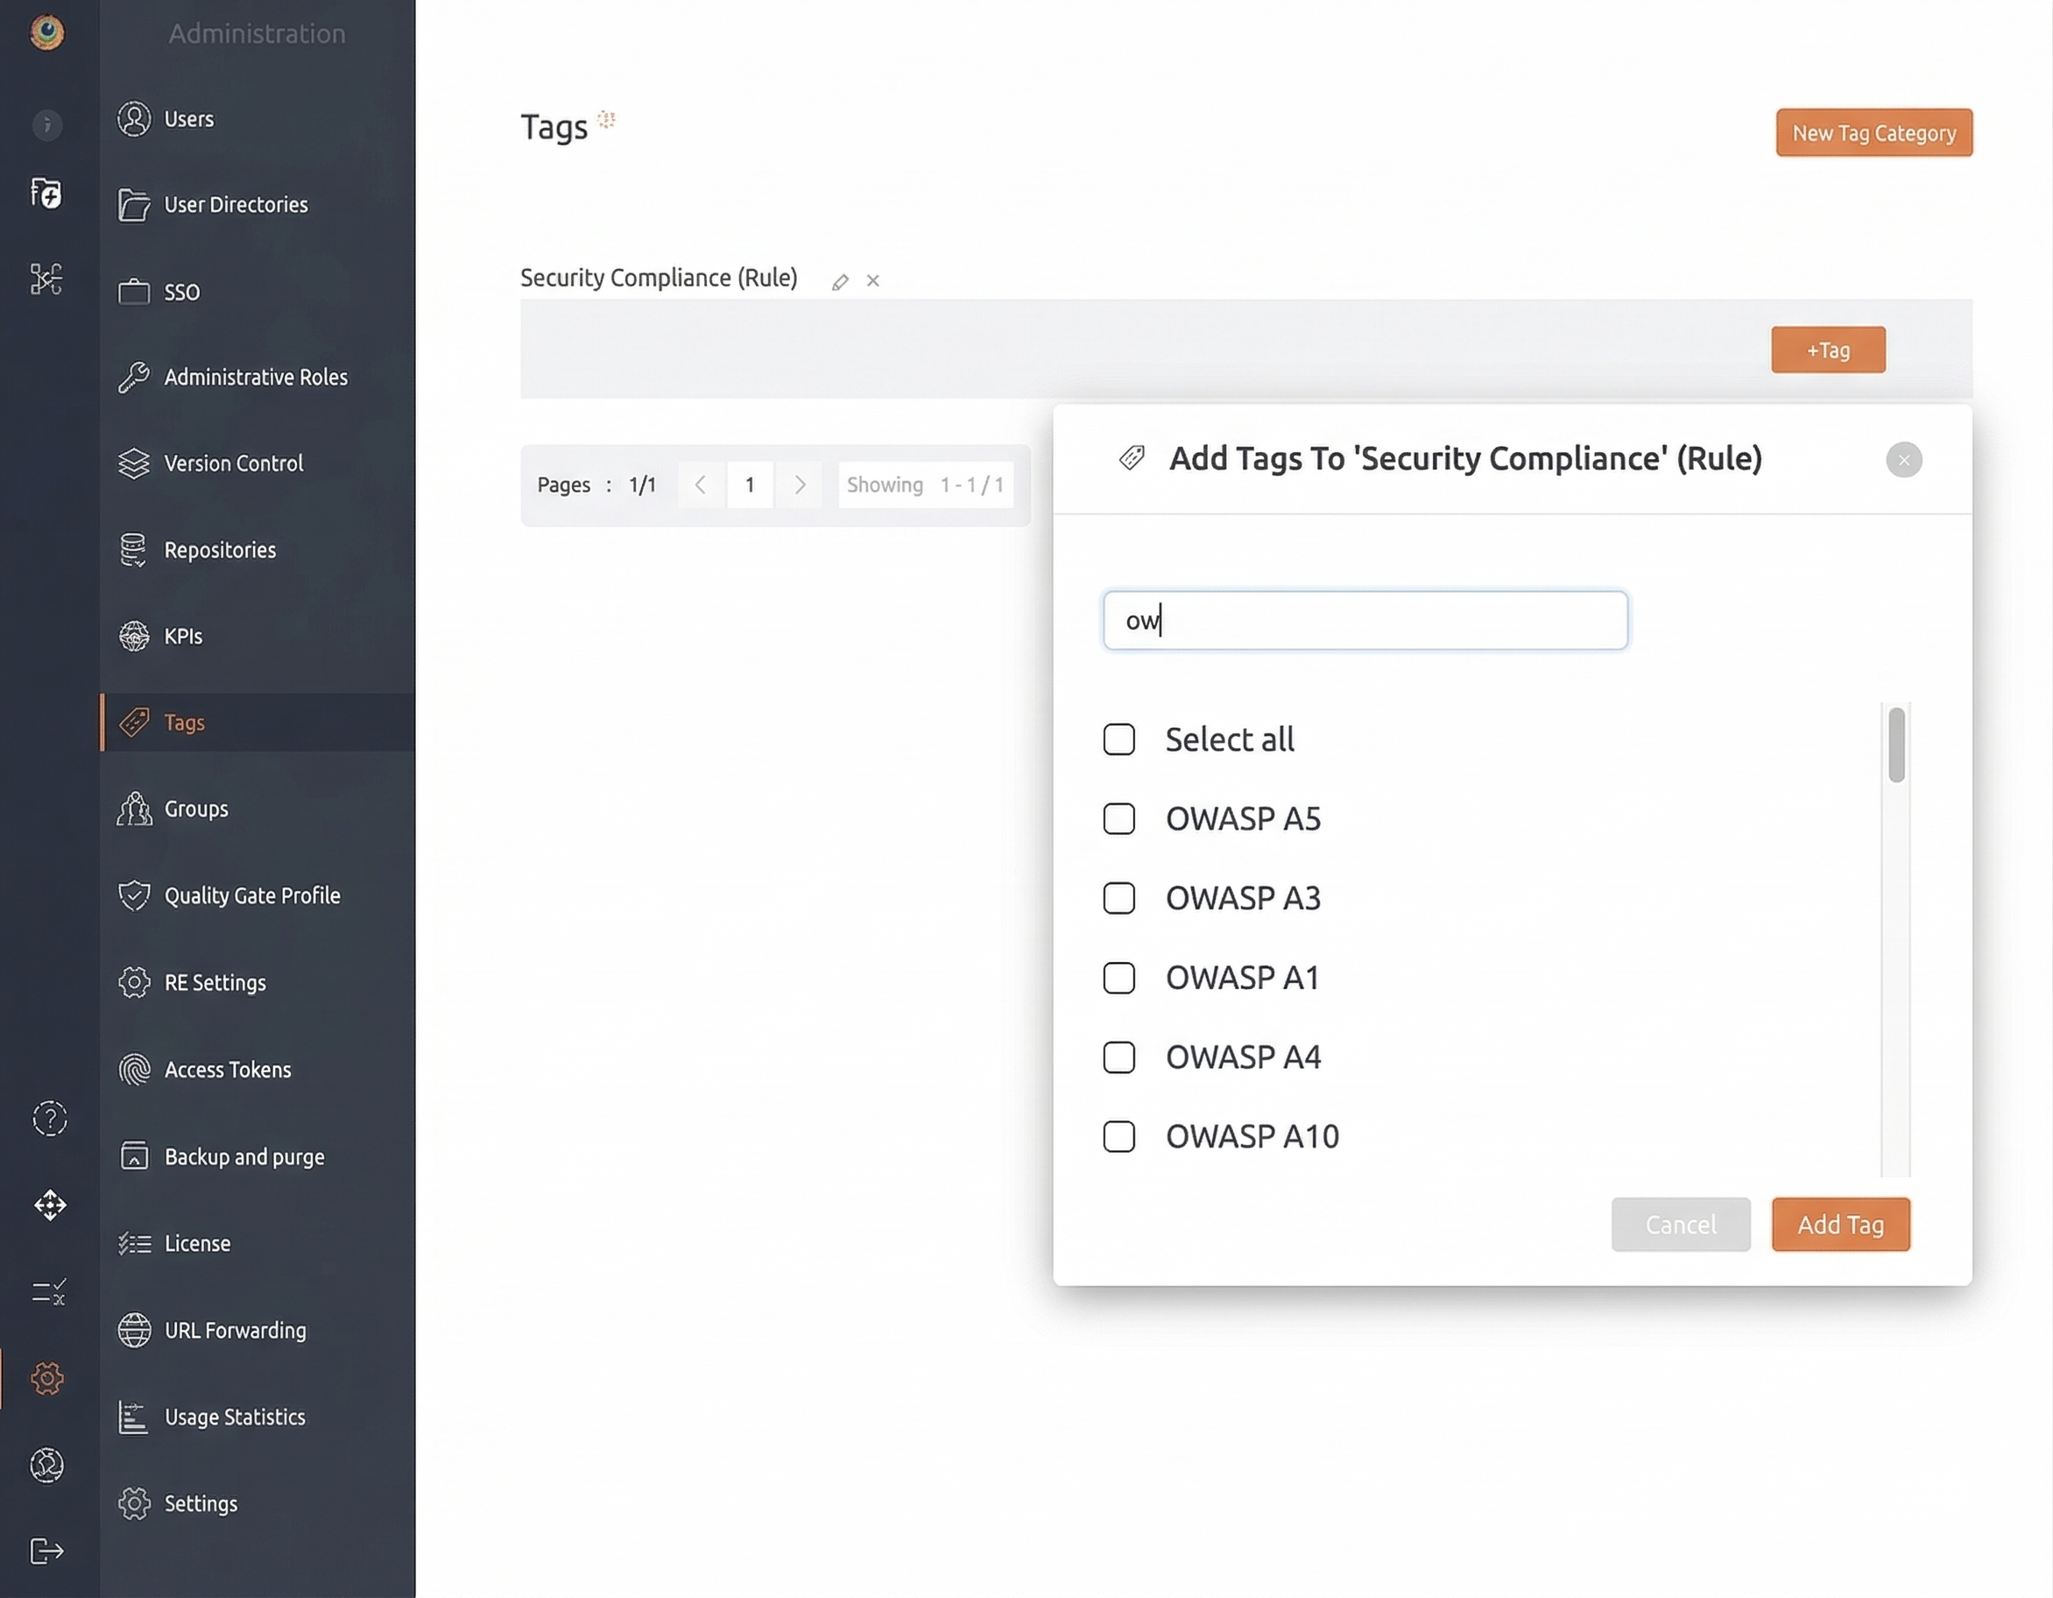2053x1598 pixels.
Task: Delete Security Compliance category with x icon
Action: click(873, 281)
